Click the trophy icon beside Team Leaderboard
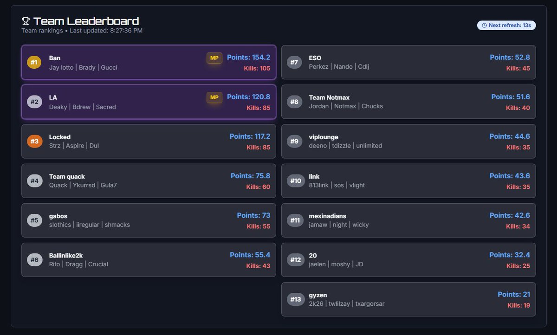Viewport: 557px width, 335px height. (x=26, y=21)
